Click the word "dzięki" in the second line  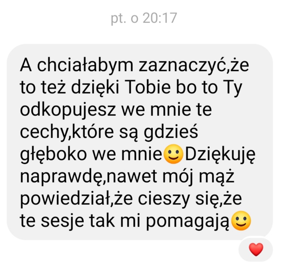tap(95, 87)
